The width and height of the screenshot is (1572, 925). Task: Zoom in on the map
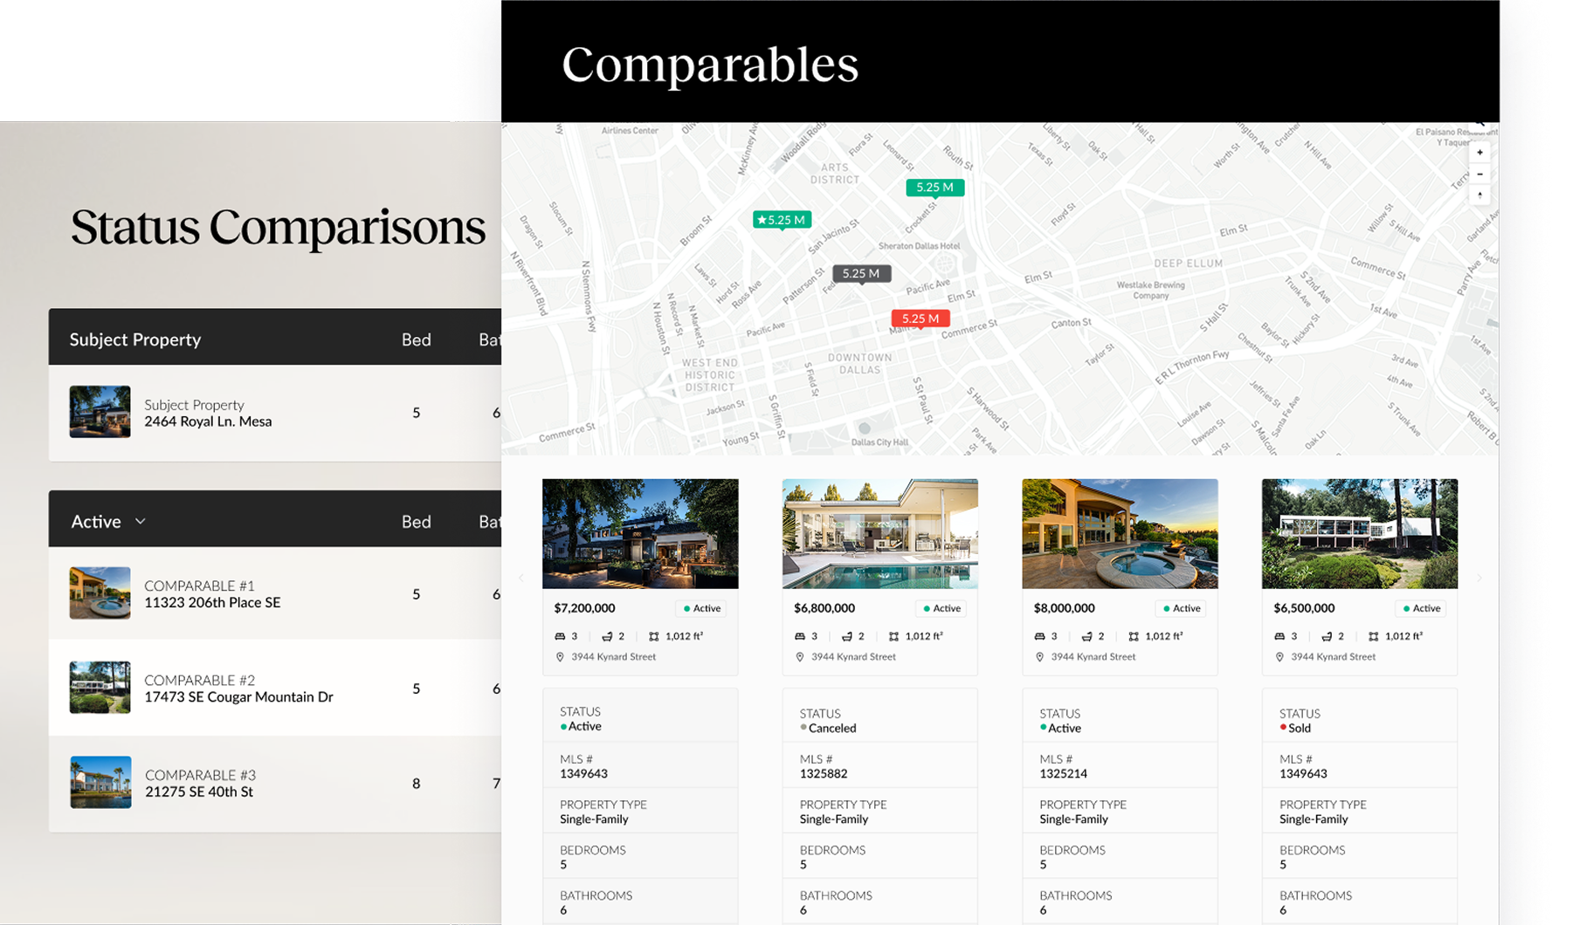(x=1479, y=153)
